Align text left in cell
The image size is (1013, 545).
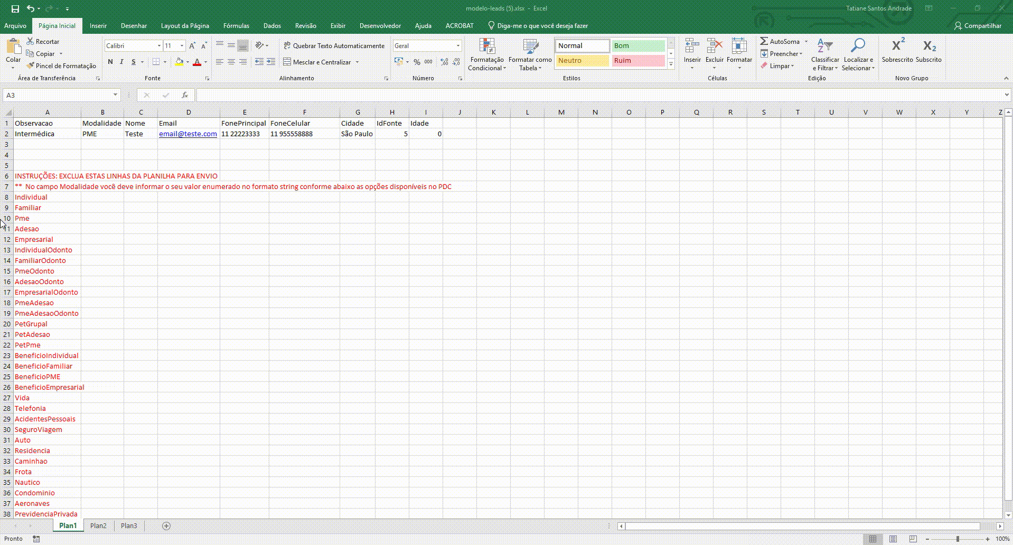[x=220, y=62]
